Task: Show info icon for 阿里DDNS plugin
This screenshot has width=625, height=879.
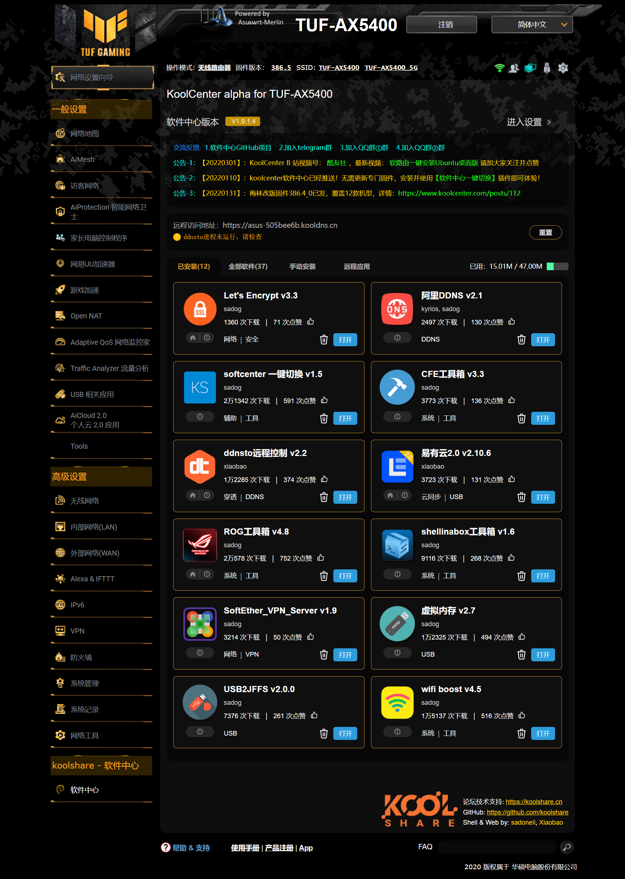Action: (x=397, y=338)
